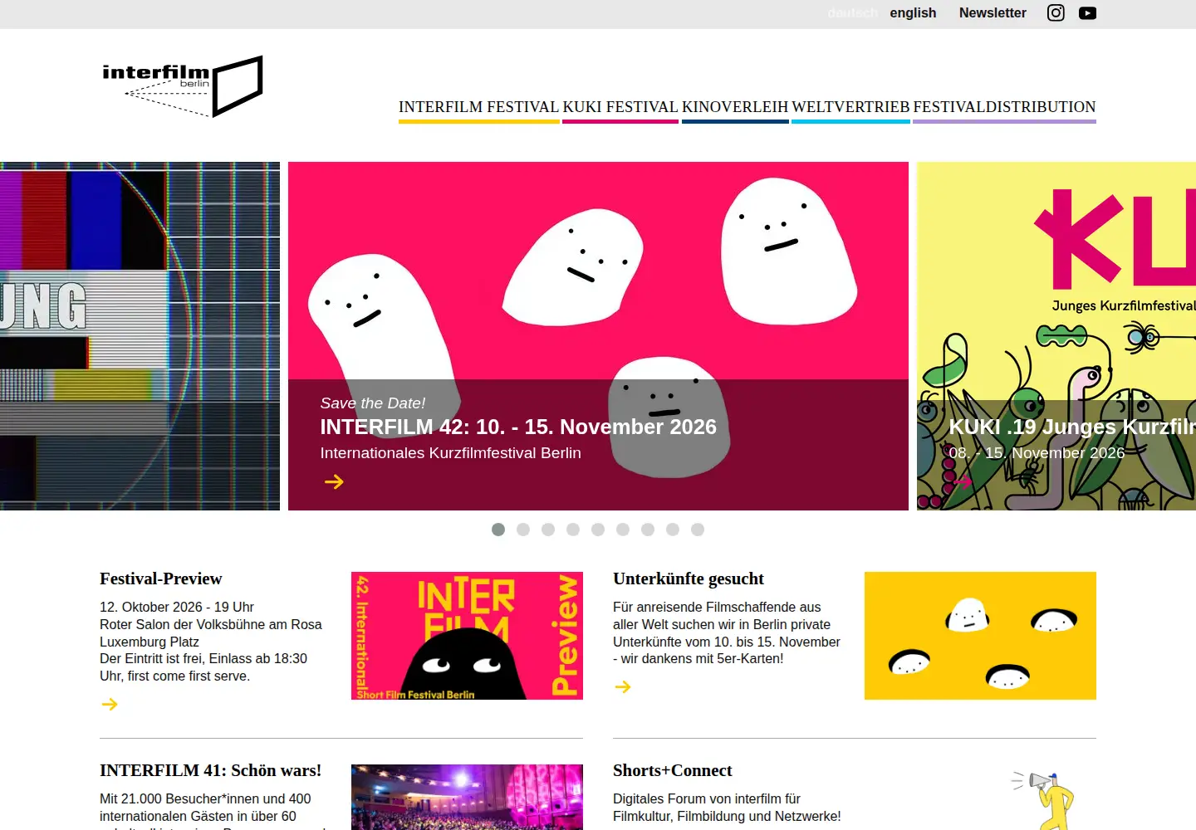
Task: Click arrow on INTERFILM 42 slide
Action: tap(334, 481)
